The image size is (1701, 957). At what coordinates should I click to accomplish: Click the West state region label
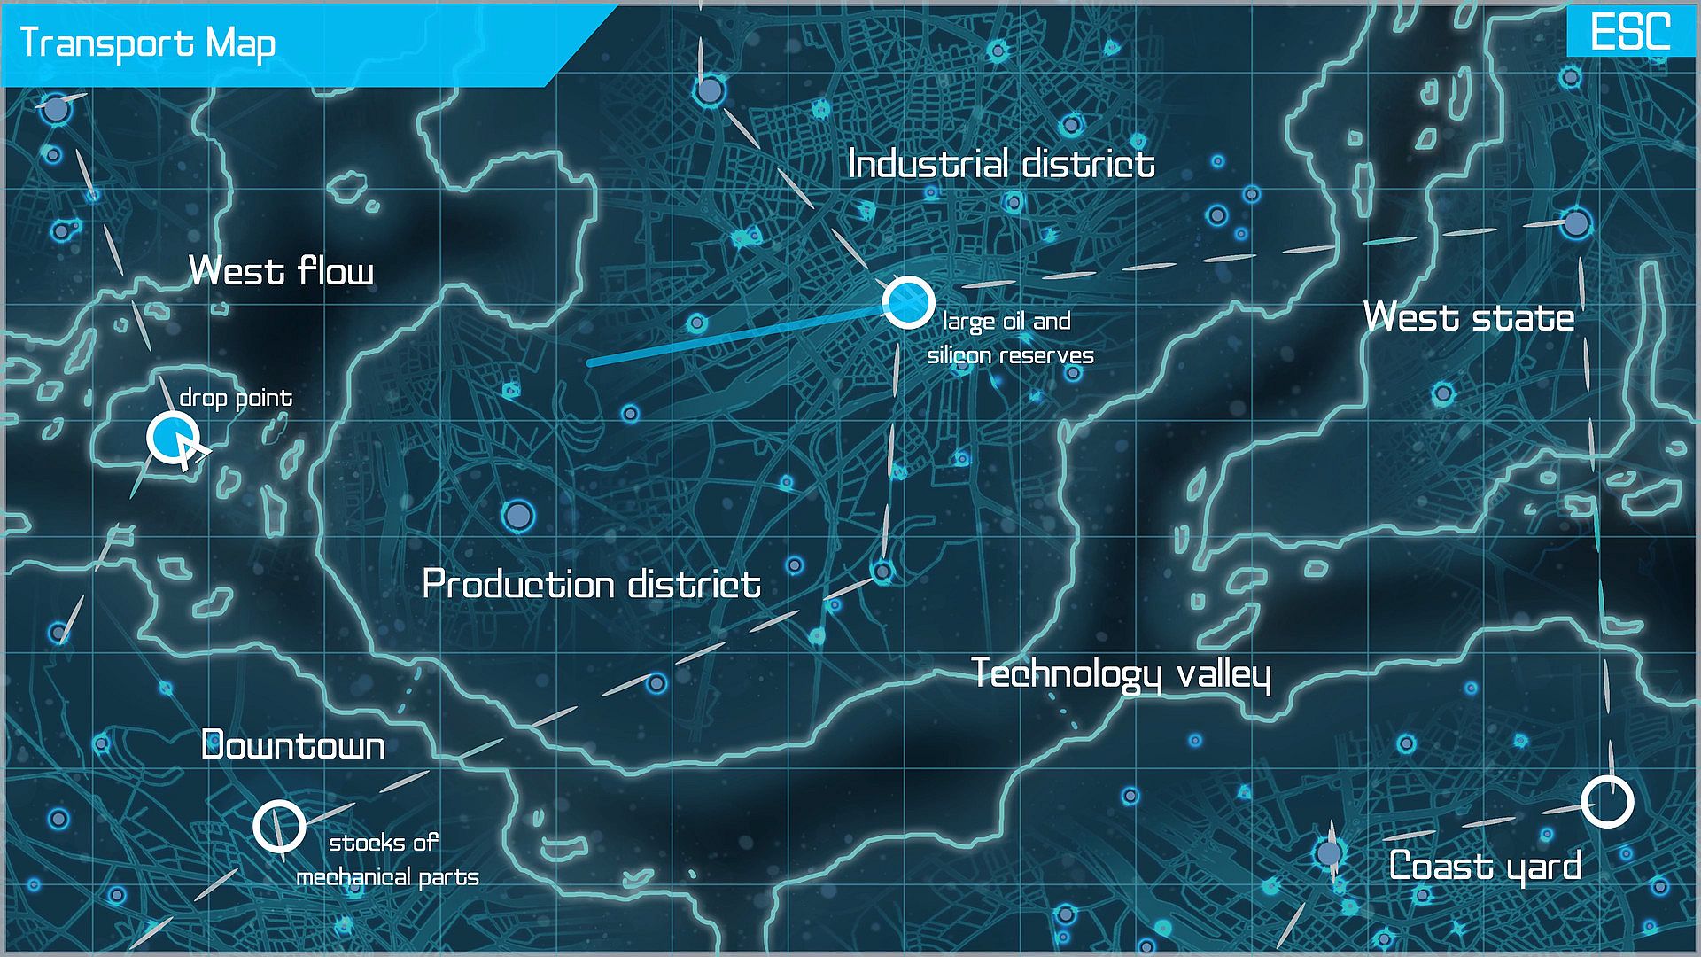coord(1468,317)
